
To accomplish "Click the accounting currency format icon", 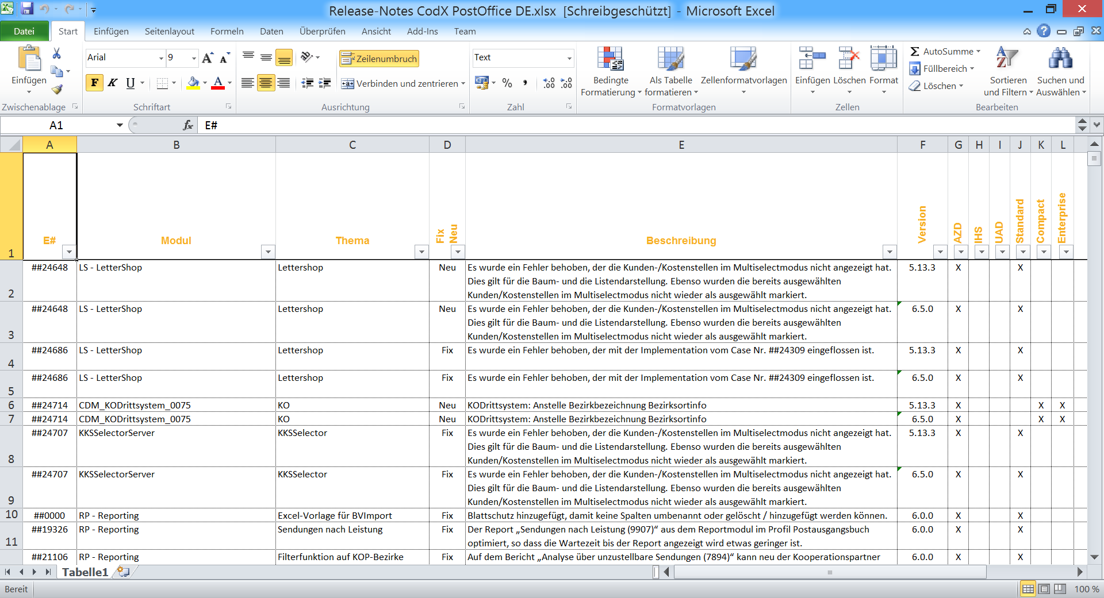I will 482,83.
